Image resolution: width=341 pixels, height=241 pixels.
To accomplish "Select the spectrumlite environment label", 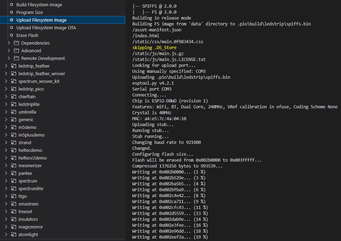I will coord(31,188).
